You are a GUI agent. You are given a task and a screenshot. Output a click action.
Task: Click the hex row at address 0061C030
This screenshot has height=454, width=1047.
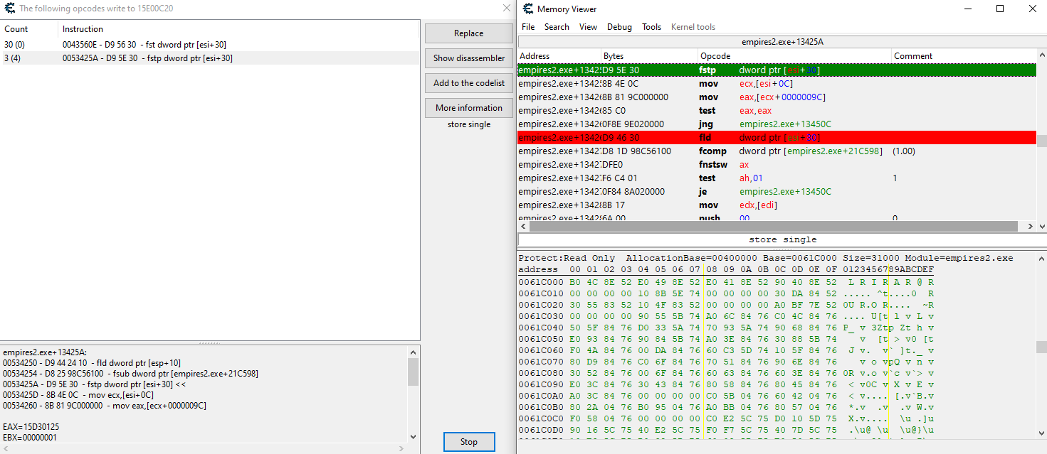726,315
